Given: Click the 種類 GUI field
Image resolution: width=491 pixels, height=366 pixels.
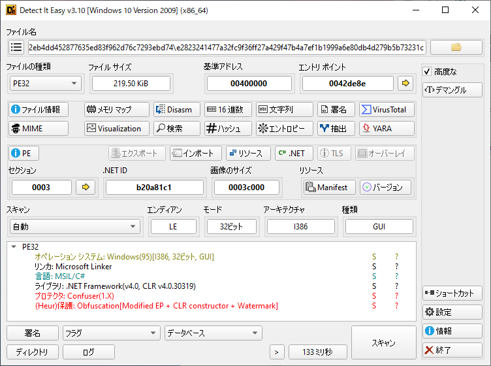Looking at the screenshot, I should [379, 226].
